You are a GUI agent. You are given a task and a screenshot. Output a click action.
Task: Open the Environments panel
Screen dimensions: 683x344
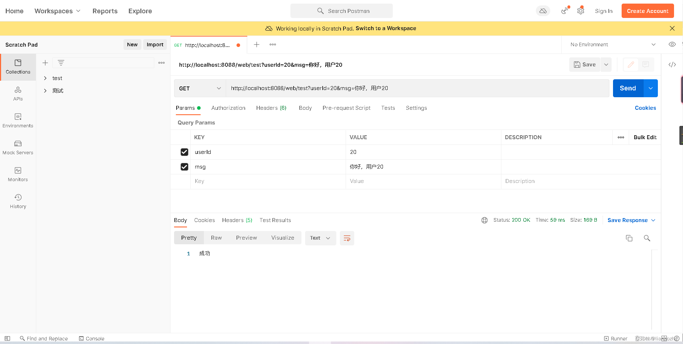click(18, 121)
